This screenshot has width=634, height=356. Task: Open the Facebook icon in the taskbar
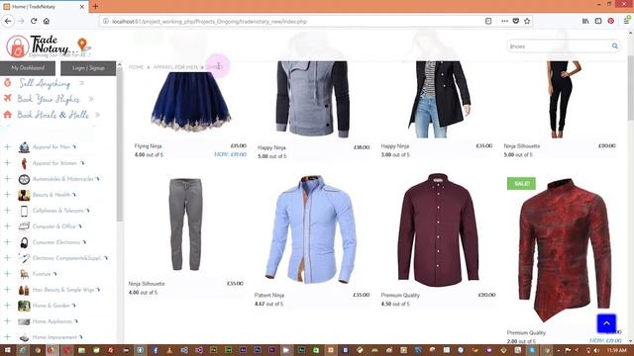pyautogui.click(x=156, y=350)
